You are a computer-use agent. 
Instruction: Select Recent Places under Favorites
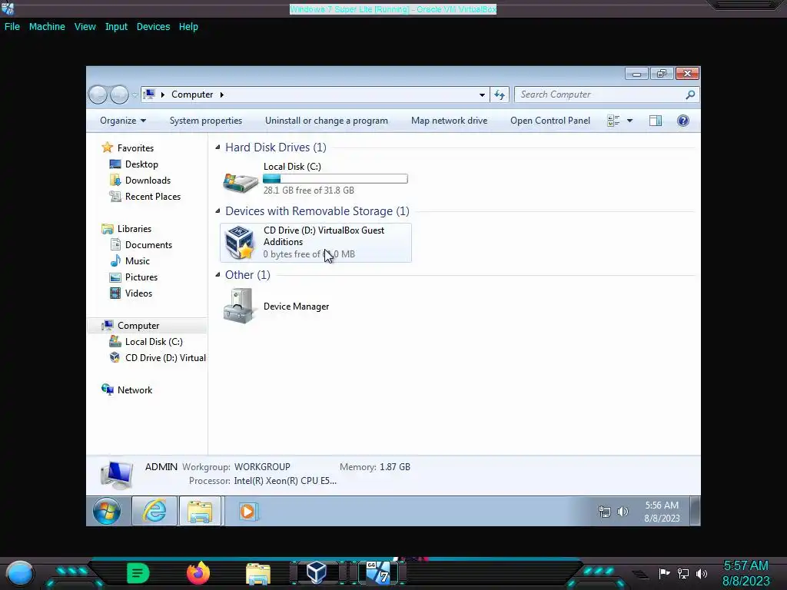click(153, 196)
